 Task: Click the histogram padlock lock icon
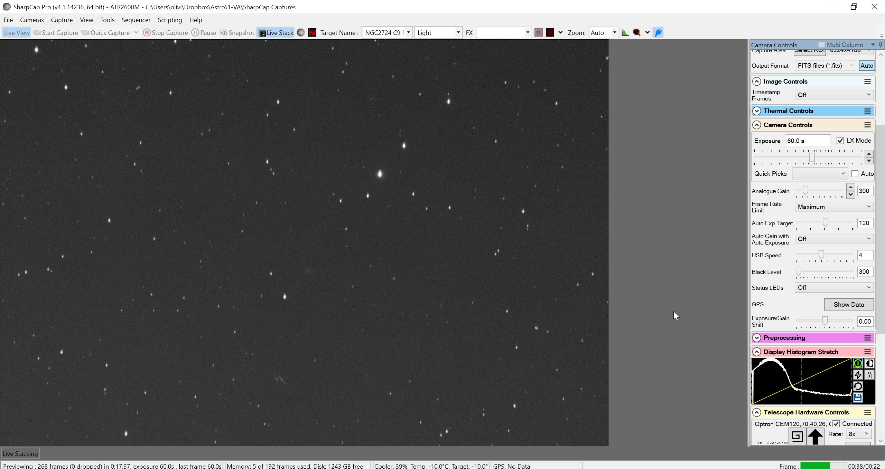[x=869, y=375]
